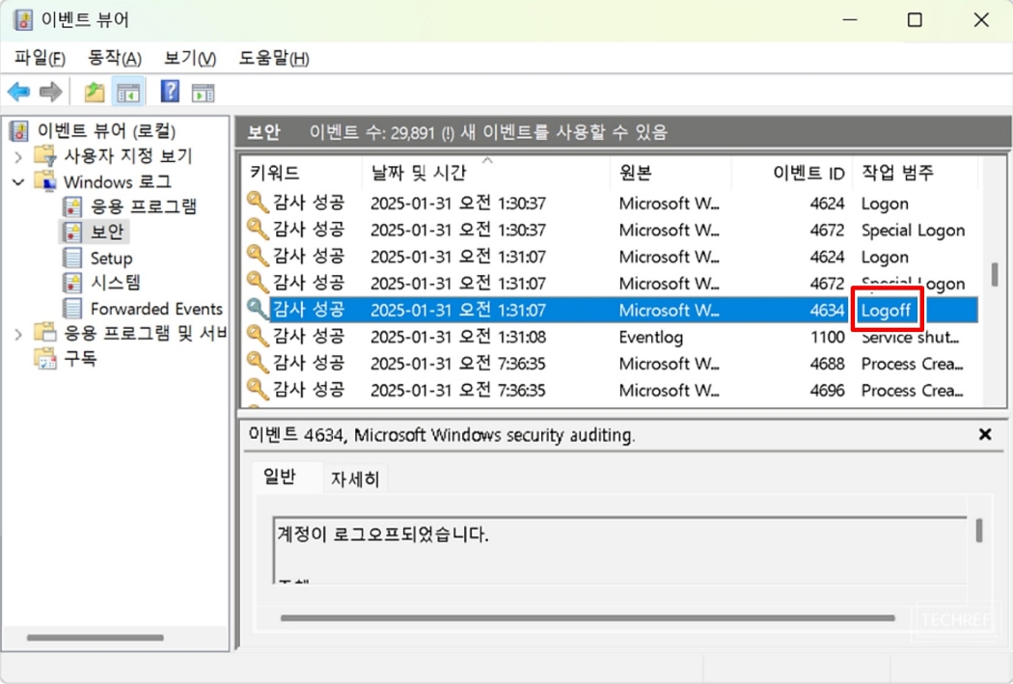Click the Back arrow toolbar icon
Image resolution: width=1013 pixels, height=684 pixels.
18,92
